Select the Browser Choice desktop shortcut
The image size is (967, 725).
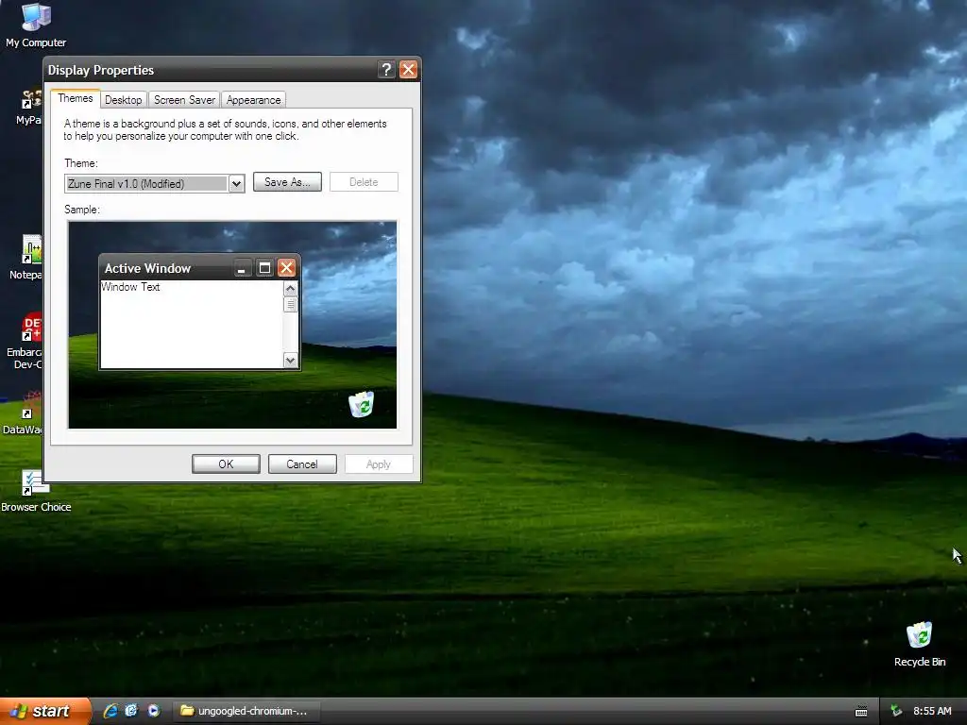36,491
